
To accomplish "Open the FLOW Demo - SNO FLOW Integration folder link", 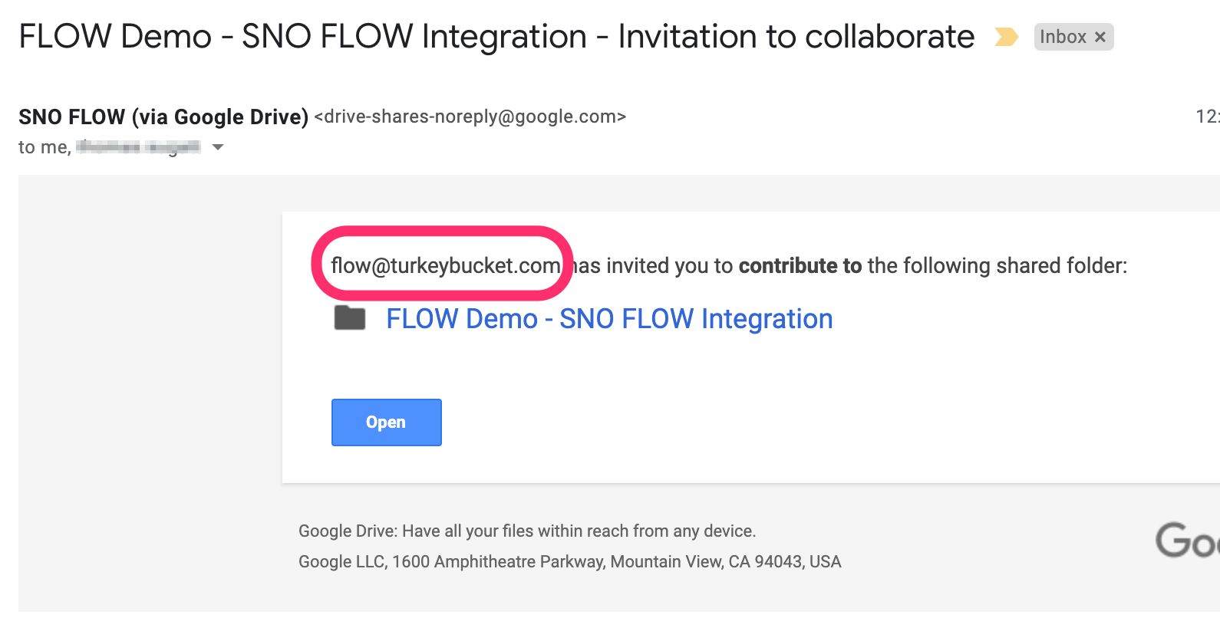I will click(609, 319).
